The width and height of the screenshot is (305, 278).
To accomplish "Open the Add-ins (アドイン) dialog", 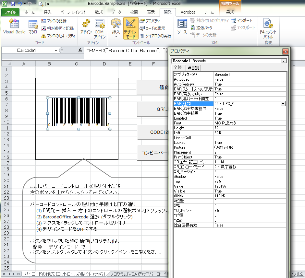I will pos(86,27).
